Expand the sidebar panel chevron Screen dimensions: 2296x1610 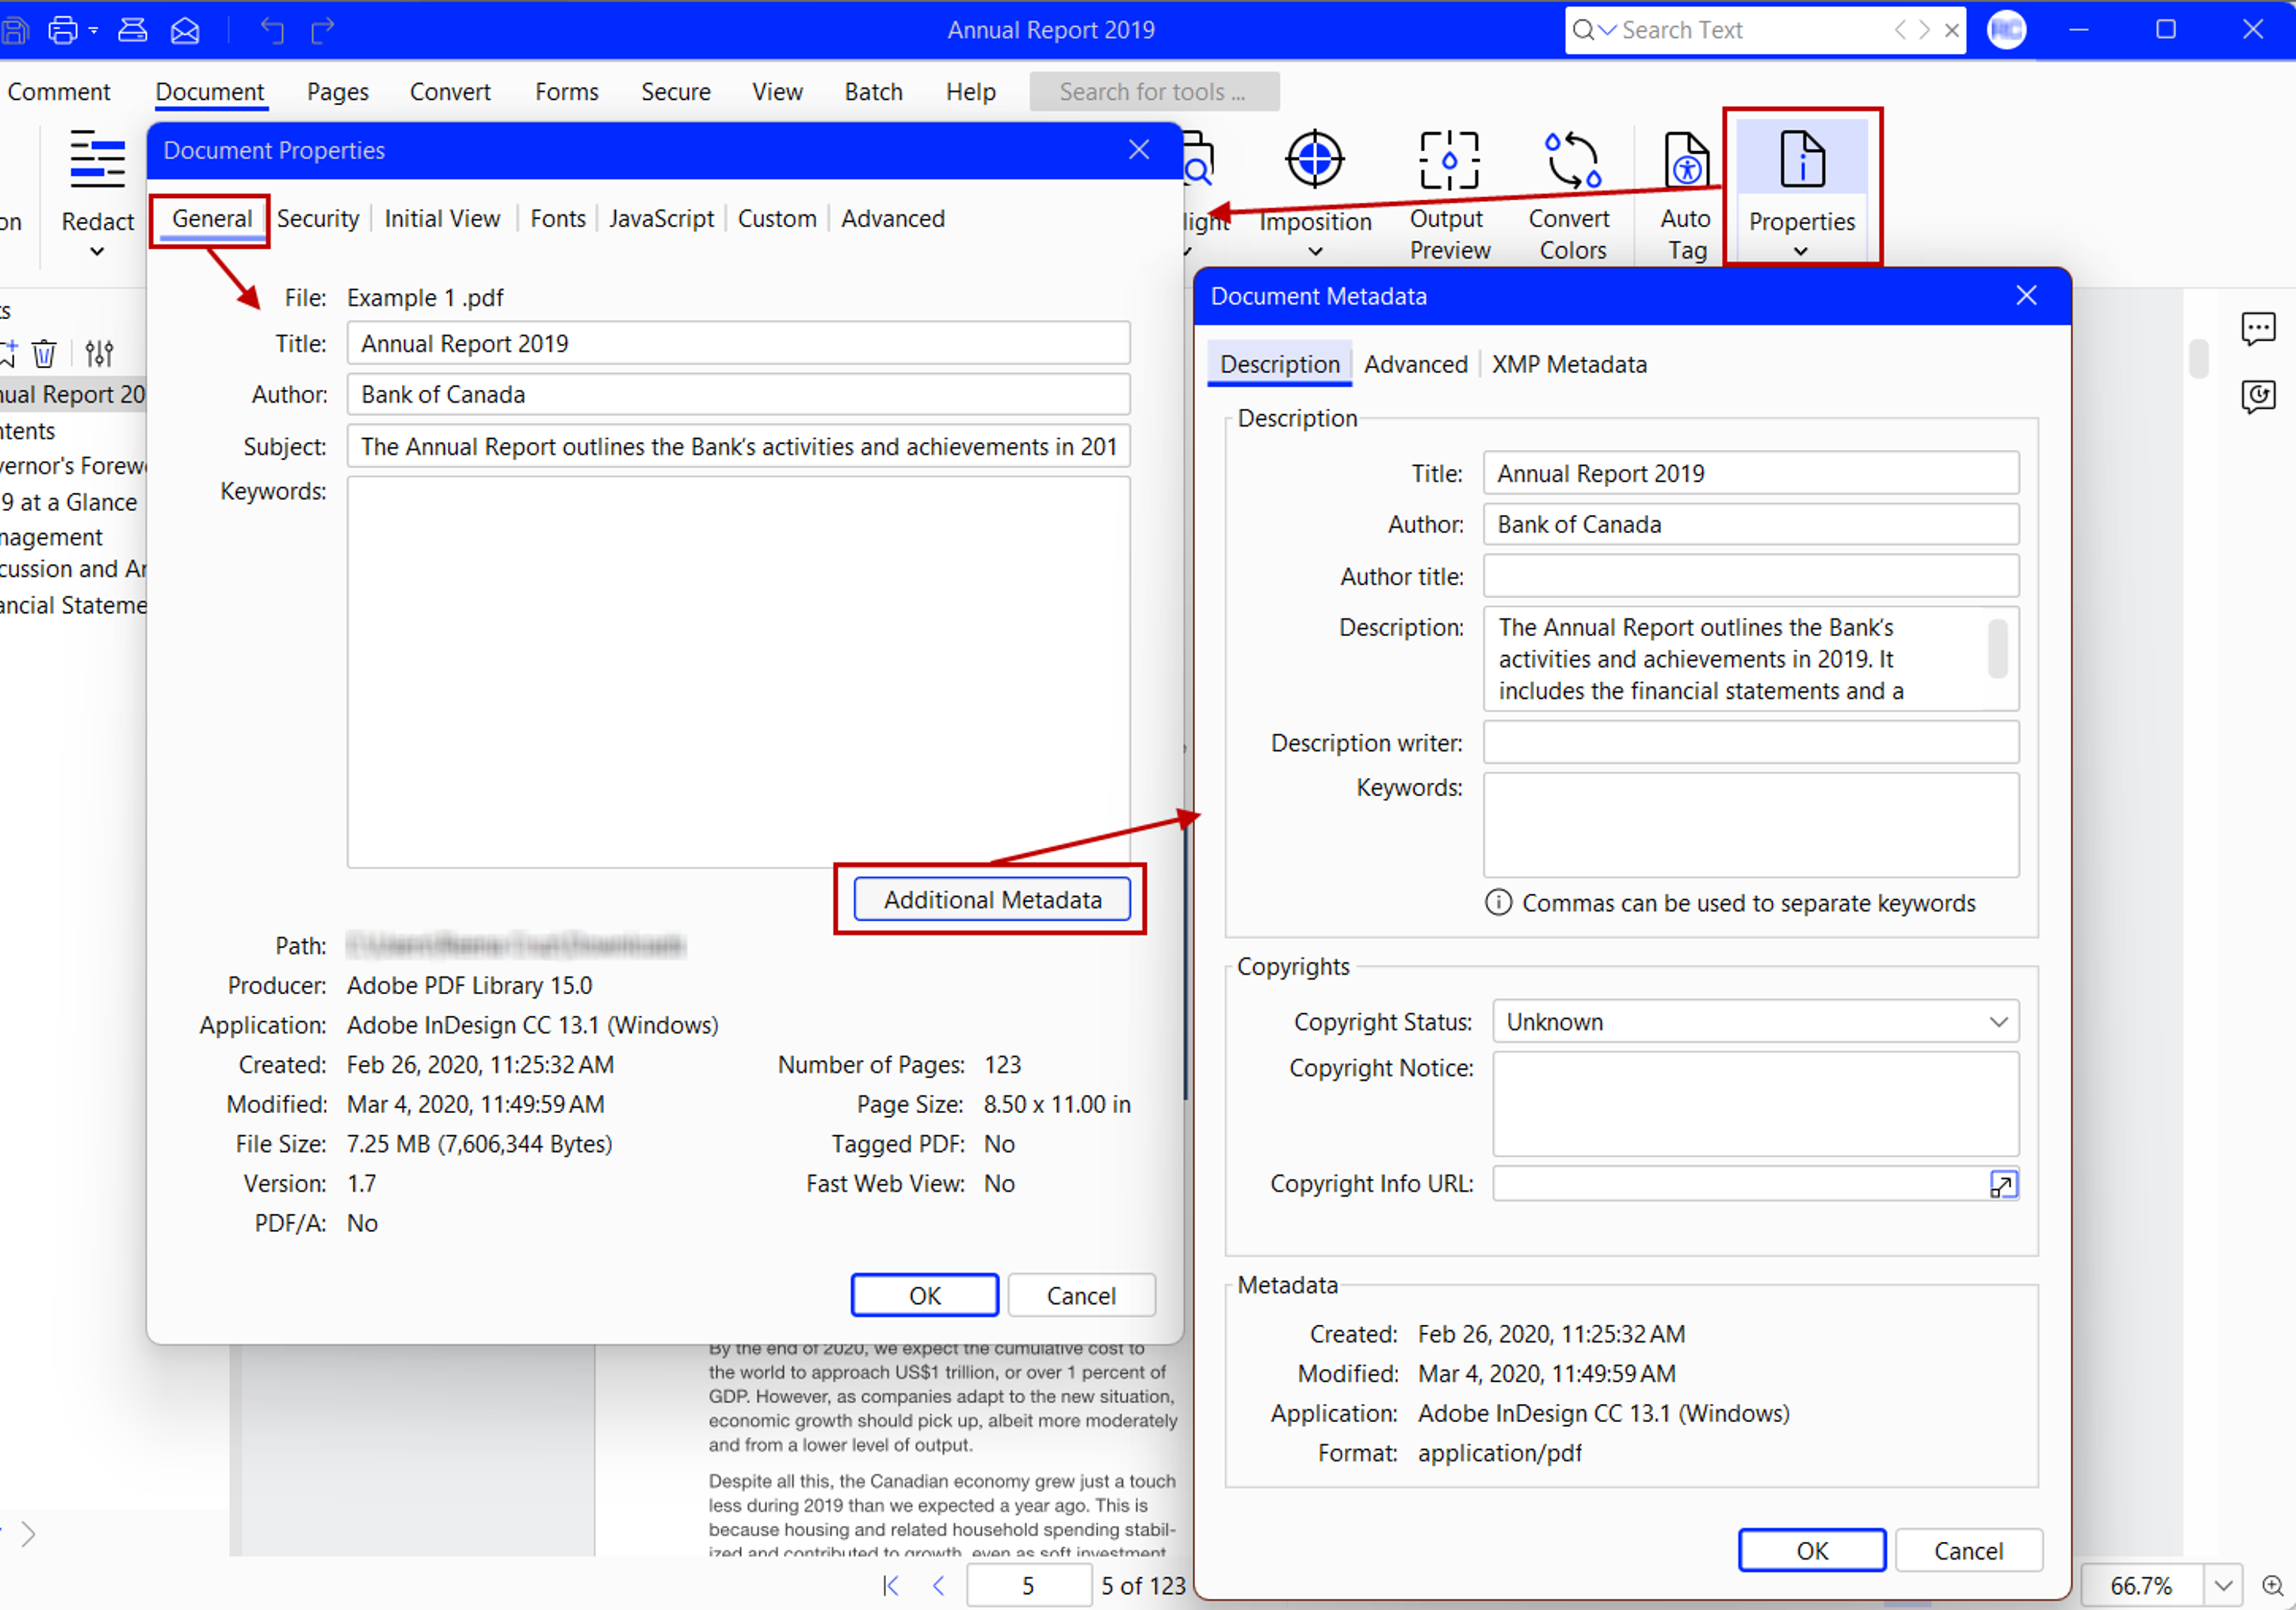click(28, 1533)
